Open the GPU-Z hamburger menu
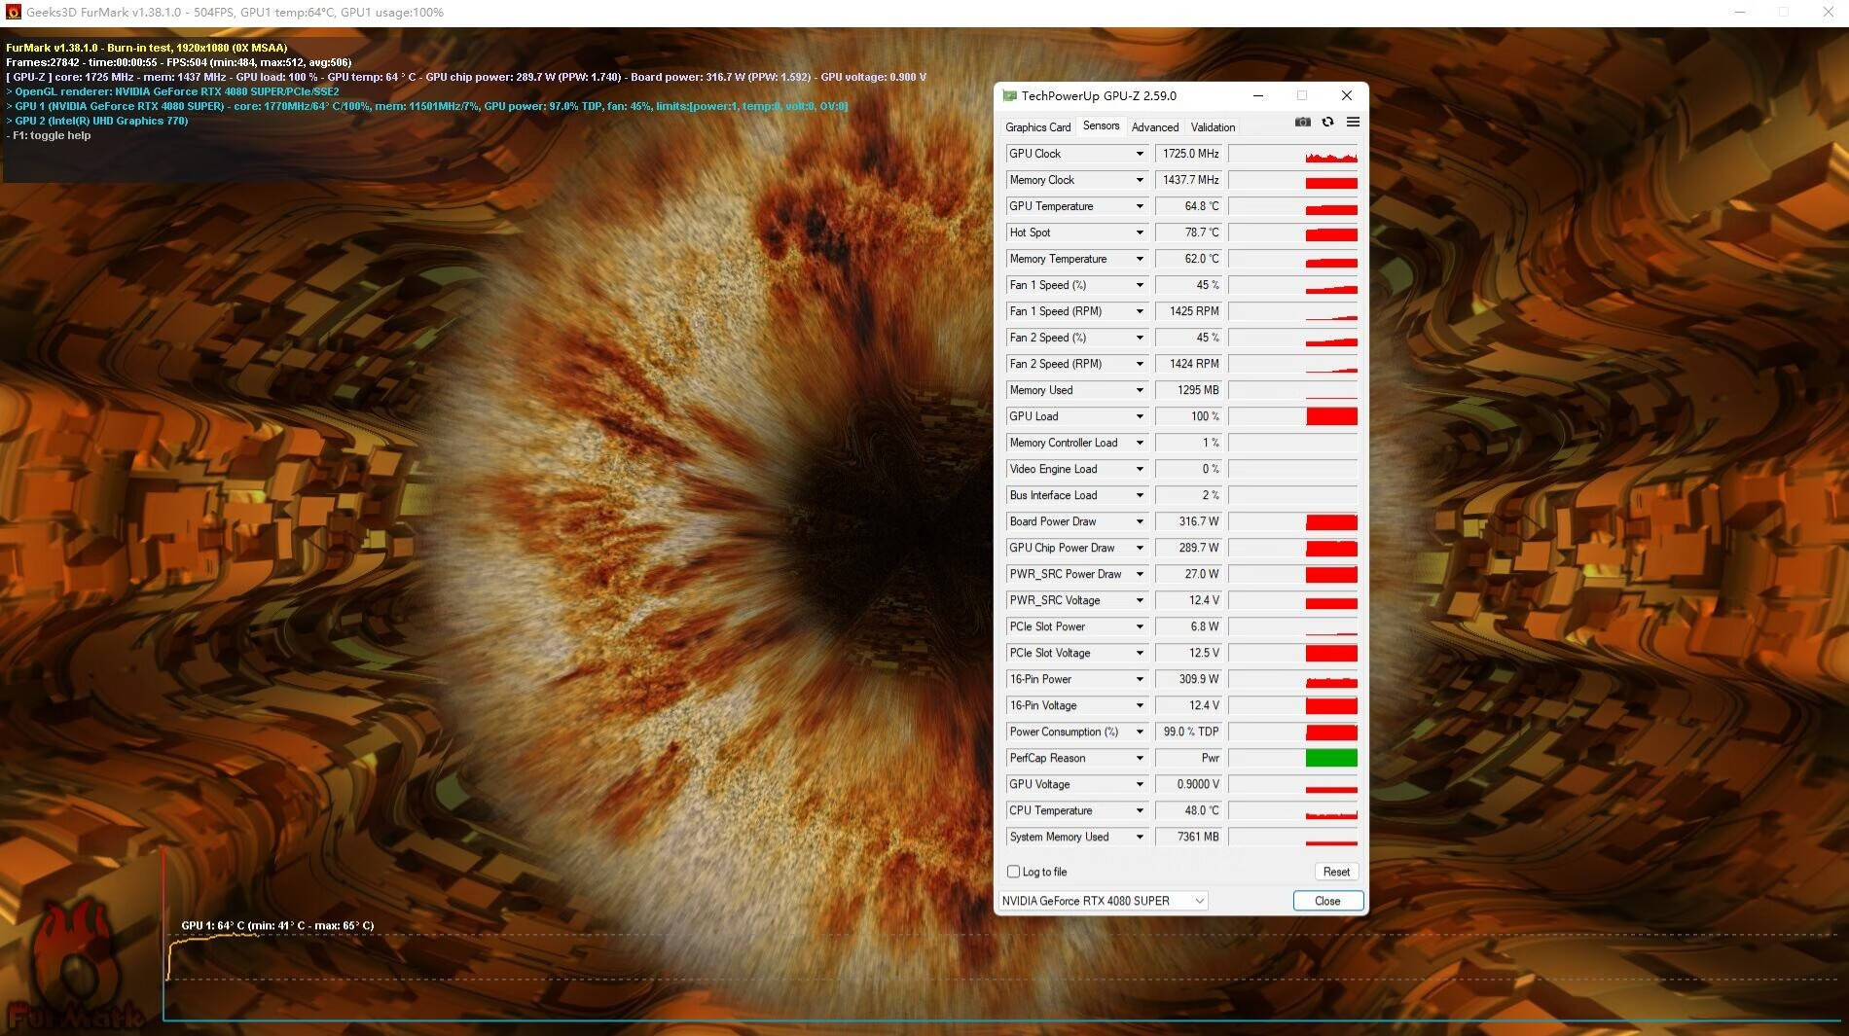Screen dimensions: 1849x1036 (x=1353, y=122)
